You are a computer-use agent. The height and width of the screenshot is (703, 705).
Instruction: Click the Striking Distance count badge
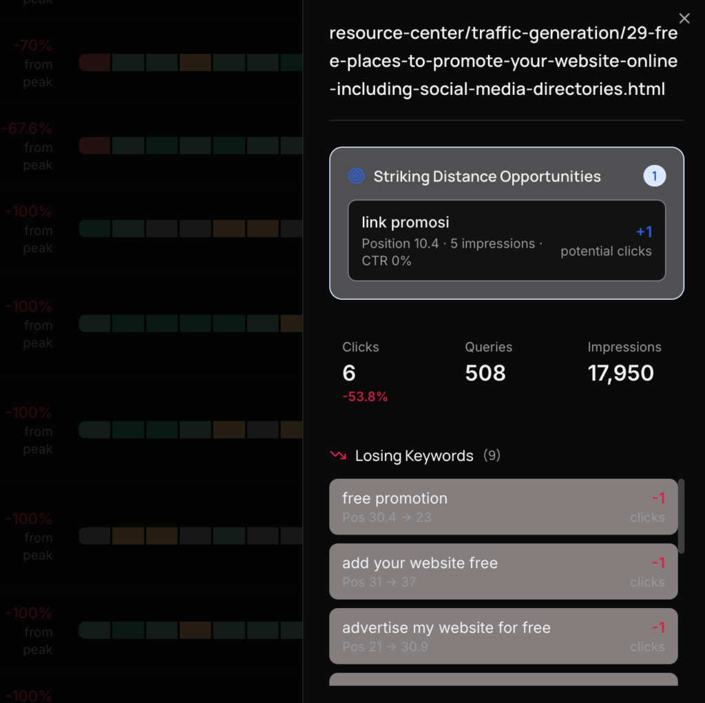pos(654,176)
